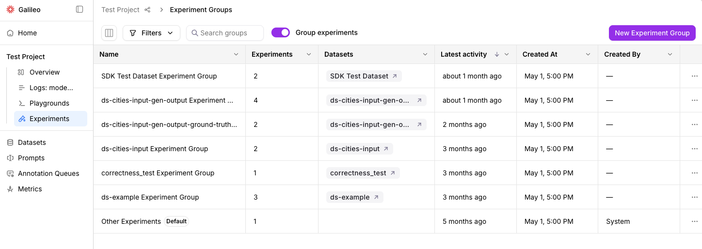
Task: Click Other Experiments Default badge
Action: 176,221
